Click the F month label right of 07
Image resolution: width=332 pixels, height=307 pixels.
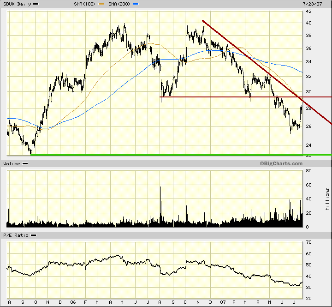point(234,302)
